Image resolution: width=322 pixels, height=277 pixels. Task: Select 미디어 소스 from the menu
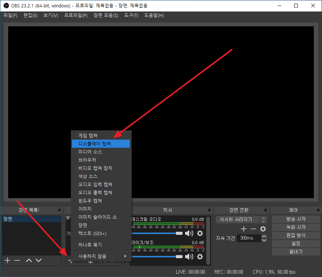click(x=101, y=152)
